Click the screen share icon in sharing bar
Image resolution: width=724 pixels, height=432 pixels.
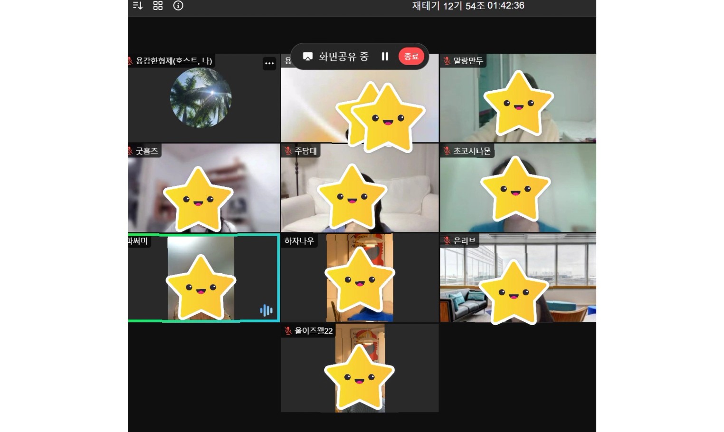point(308,57)
